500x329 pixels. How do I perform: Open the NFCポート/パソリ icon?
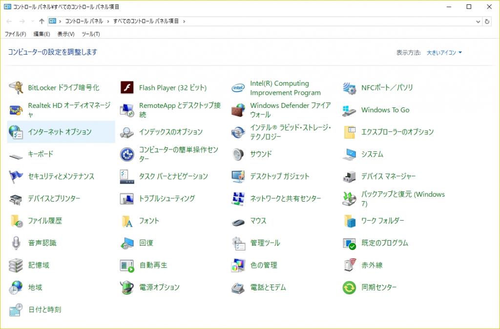point(349,88)
